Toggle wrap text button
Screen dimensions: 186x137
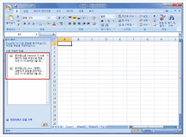click(94, 18)
